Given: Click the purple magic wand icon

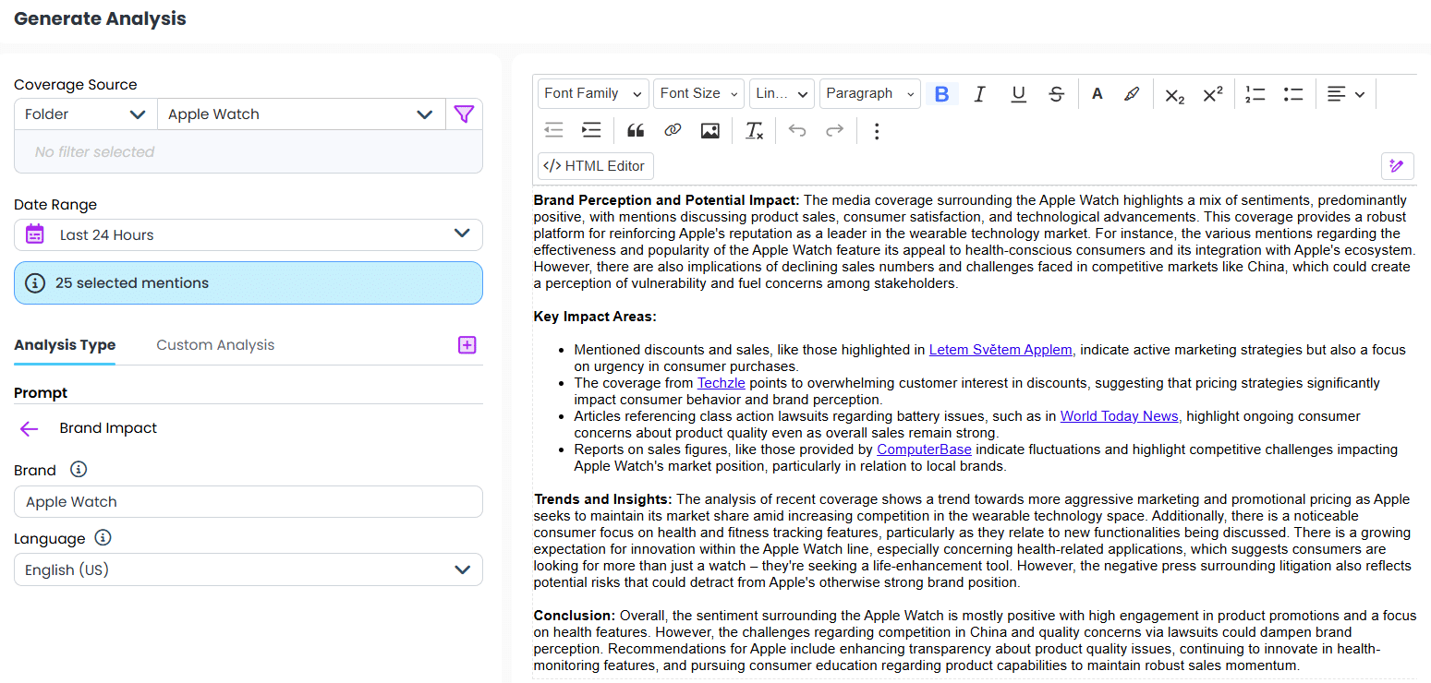Looking at the screenshot, I should click(x=1396, y=166).
